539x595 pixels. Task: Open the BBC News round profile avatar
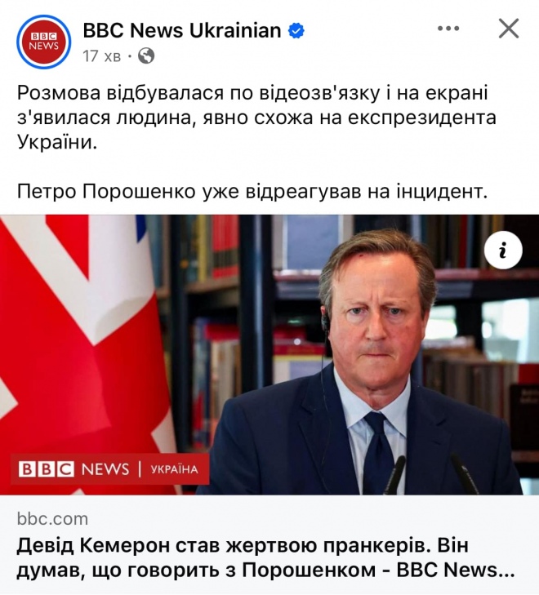coord(43,42)
